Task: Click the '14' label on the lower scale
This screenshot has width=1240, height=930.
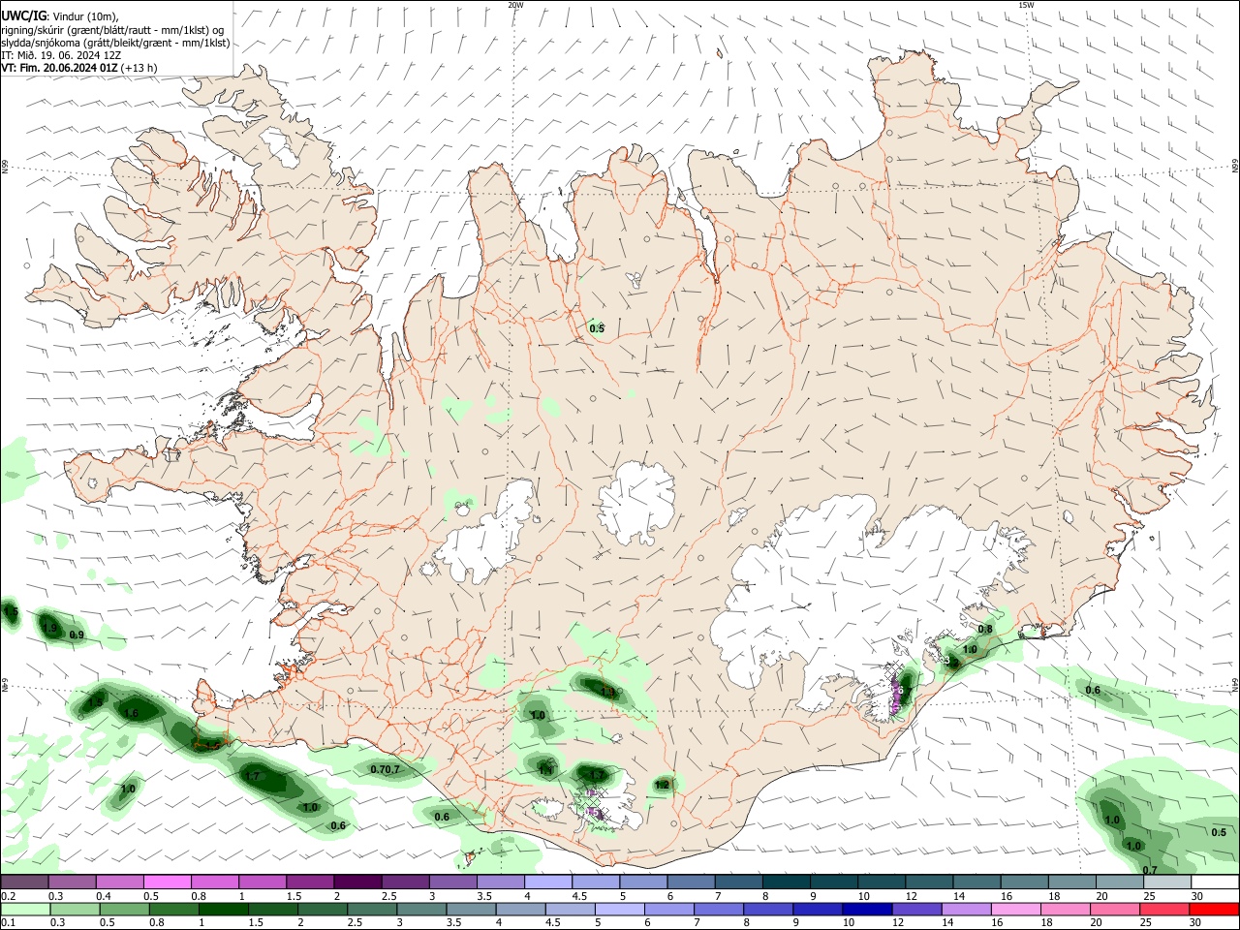Action: [947, 922]
